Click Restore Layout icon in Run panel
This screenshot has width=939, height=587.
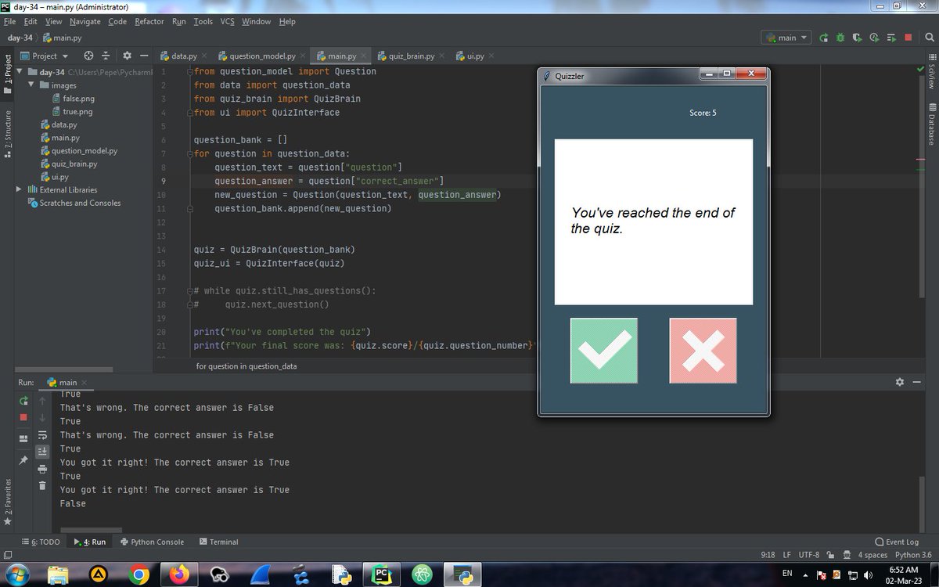point(23,438)
